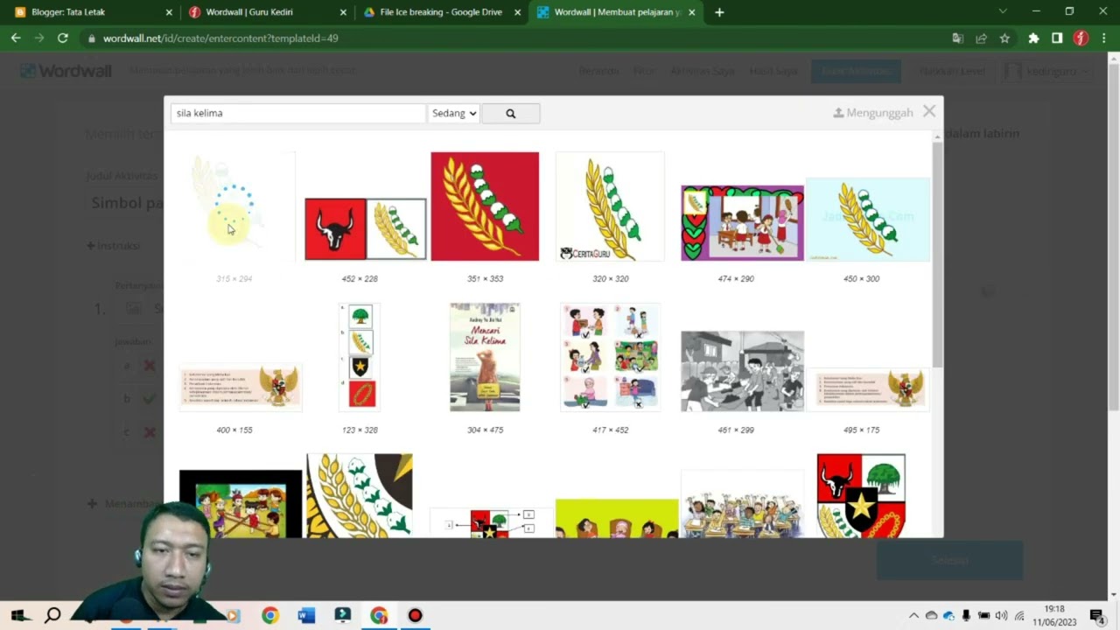1120x630 pixels.
Task: Open Microsoft Word from the taskbar
Action: click(x=306, y=616)
